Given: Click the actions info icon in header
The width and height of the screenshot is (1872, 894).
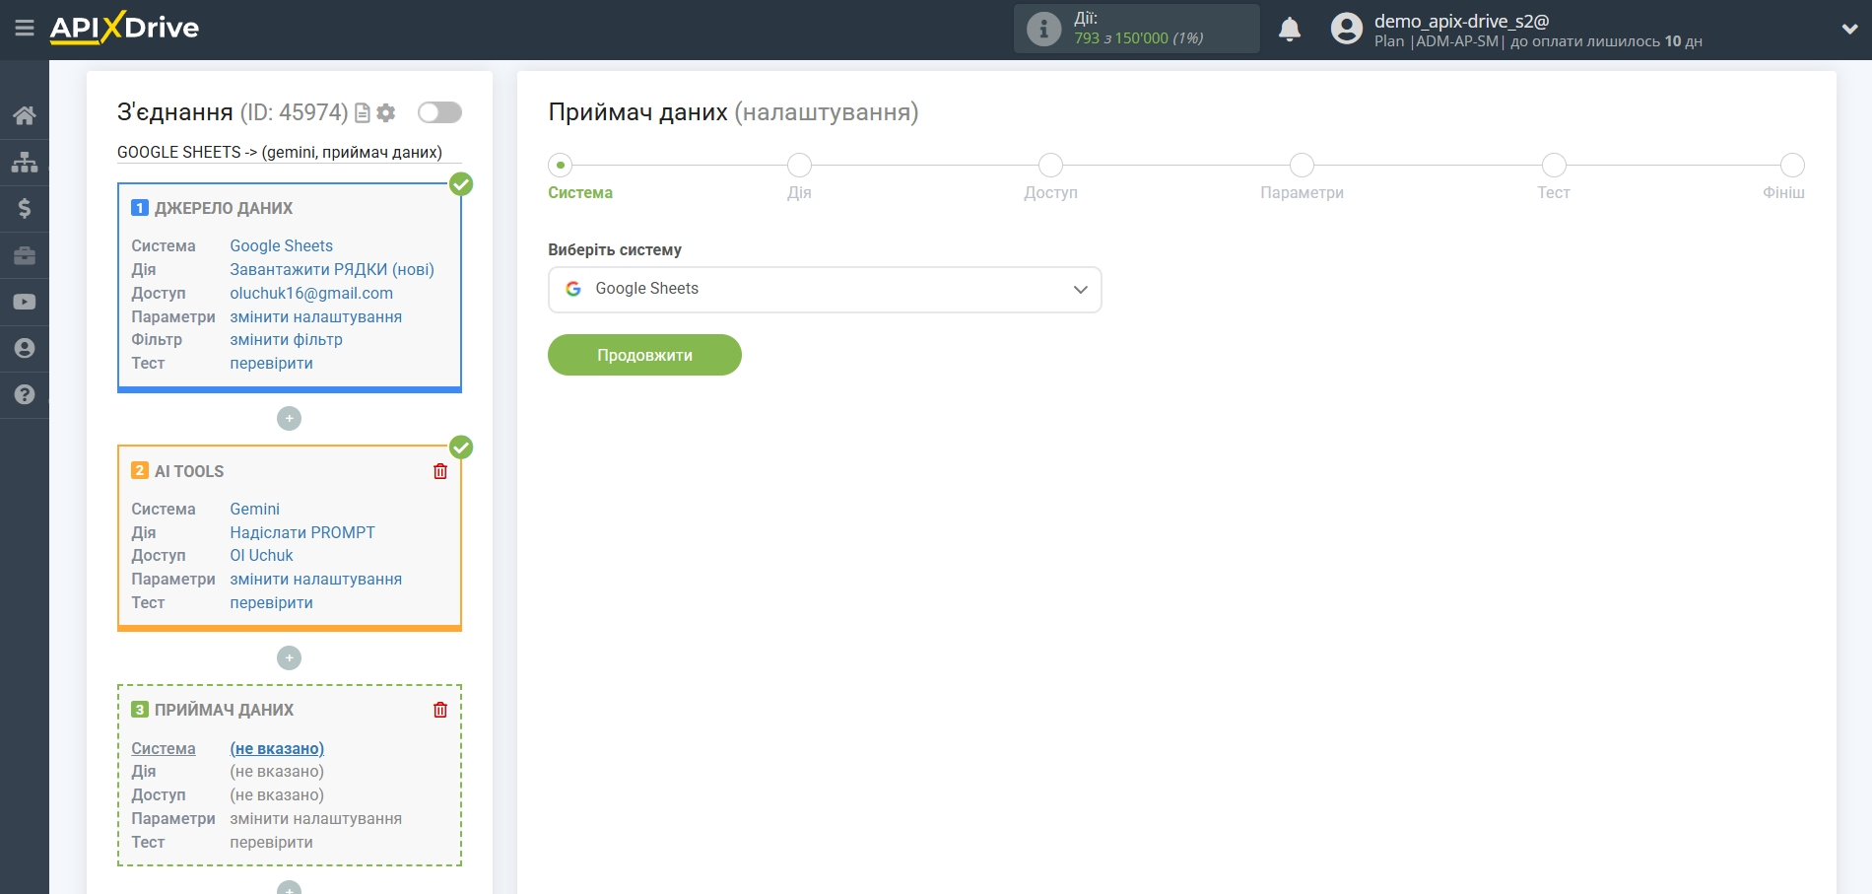Looking at the screenshot, I should click(x=1043, y=29).
